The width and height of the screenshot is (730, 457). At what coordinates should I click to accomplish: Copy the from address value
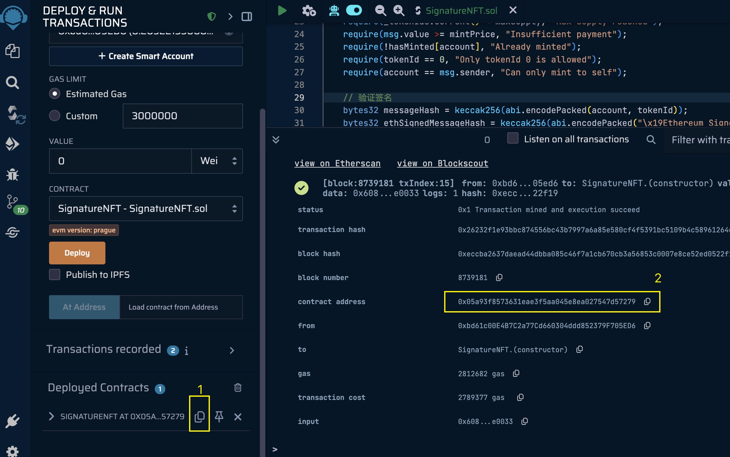(647, 326)
